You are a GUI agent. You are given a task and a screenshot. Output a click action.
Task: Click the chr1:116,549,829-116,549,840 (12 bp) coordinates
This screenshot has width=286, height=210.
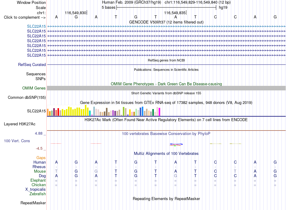[197, 2]
